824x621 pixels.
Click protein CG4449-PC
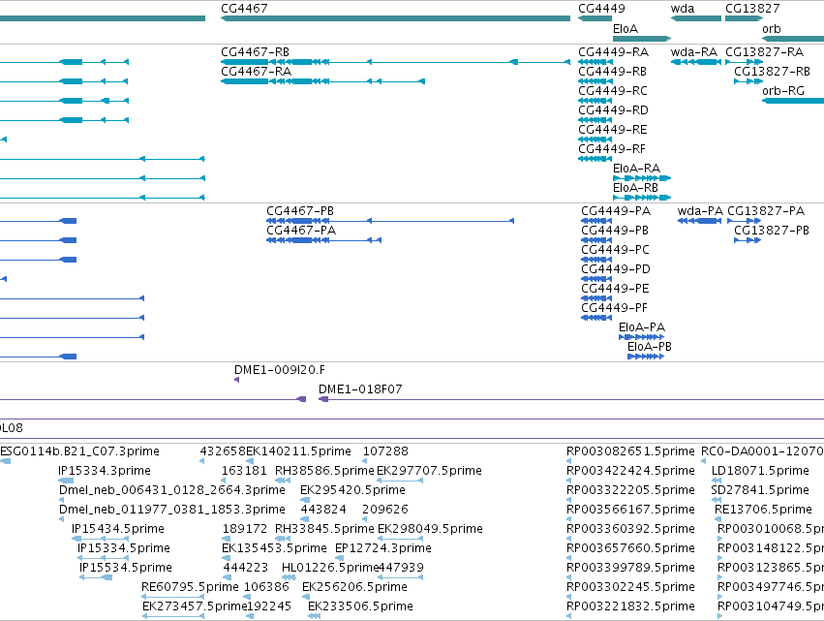(596, 260)
